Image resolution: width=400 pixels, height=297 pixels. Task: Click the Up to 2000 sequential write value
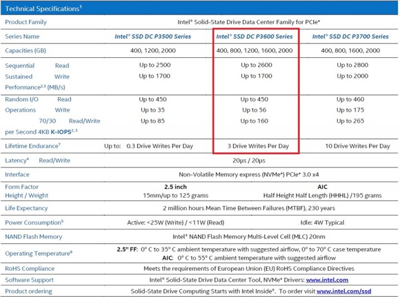click(x=352, y=76)
